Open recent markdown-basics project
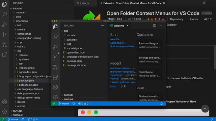The image size is (216, 121). pos(120,68)
